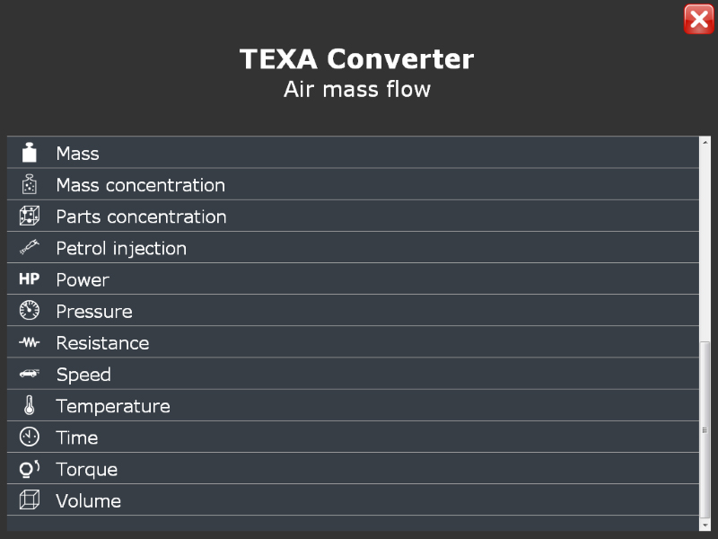Open the Volume converter item
The width and height of the screenshot is (718, 539).
coord(353,500)
